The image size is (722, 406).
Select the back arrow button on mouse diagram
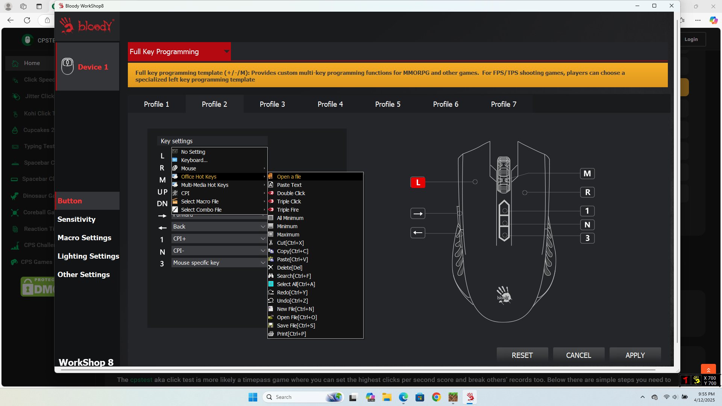tap(418, 233)
